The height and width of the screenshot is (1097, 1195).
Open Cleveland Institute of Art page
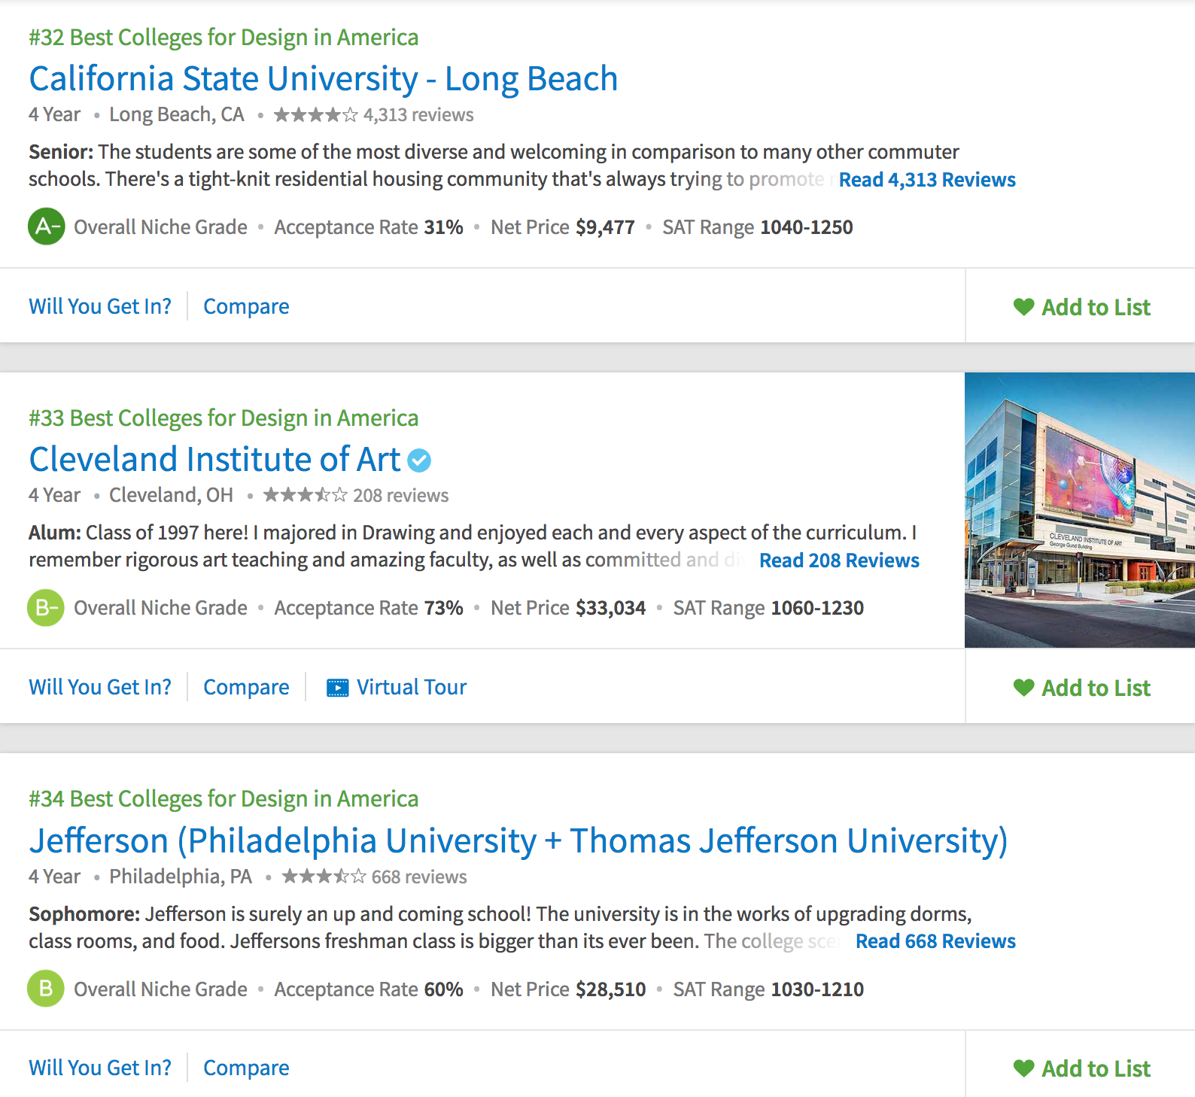tap(214, 460)
